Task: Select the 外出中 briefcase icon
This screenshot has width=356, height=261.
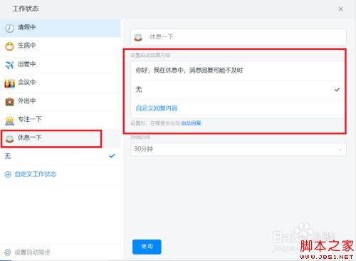Action: (x=9, y=101)
